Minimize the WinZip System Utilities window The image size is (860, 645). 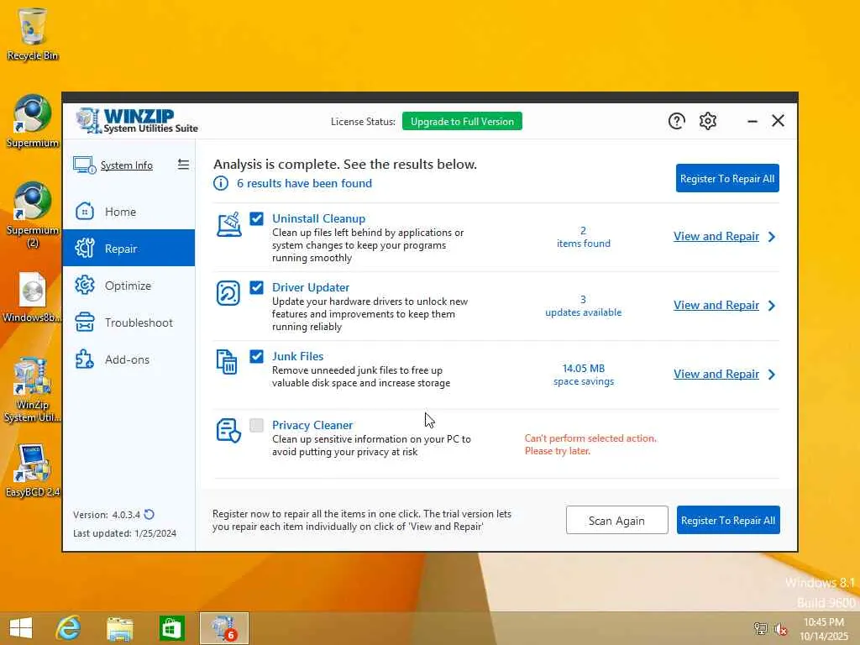[752, 121]
